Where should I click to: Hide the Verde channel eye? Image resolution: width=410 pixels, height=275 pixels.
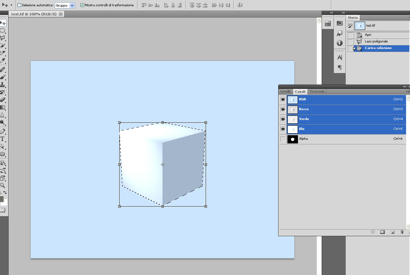tap(283, 119)
